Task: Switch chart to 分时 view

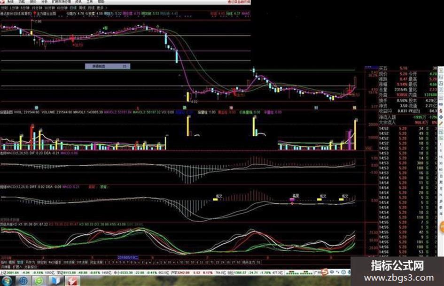Action: pos(4,8)
